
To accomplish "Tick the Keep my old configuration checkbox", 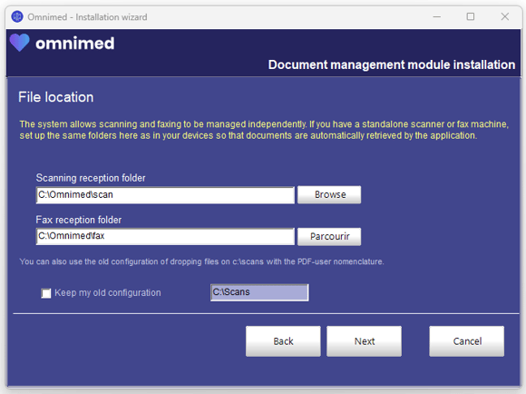I will (x=46, y=293).
